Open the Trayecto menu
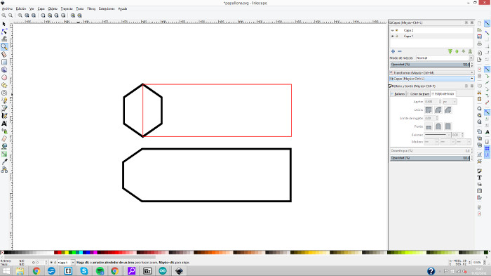Viewport: 491px width, 276px height. click(x=67, y=9)
